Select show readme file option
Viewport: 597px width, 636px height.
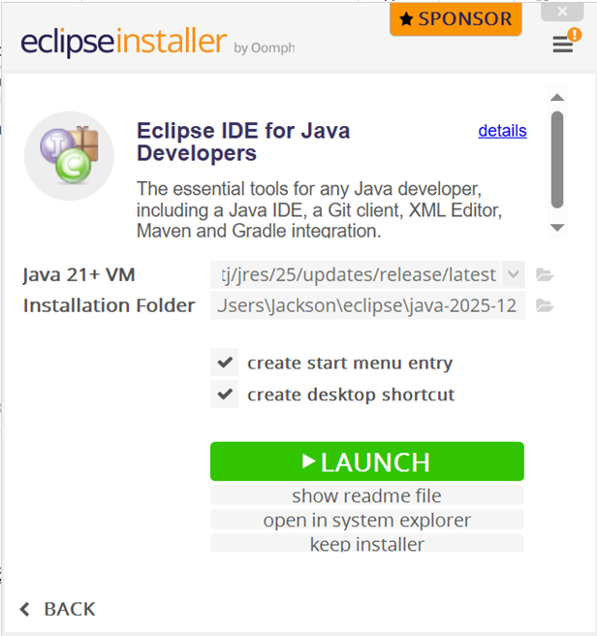[367, 495]
